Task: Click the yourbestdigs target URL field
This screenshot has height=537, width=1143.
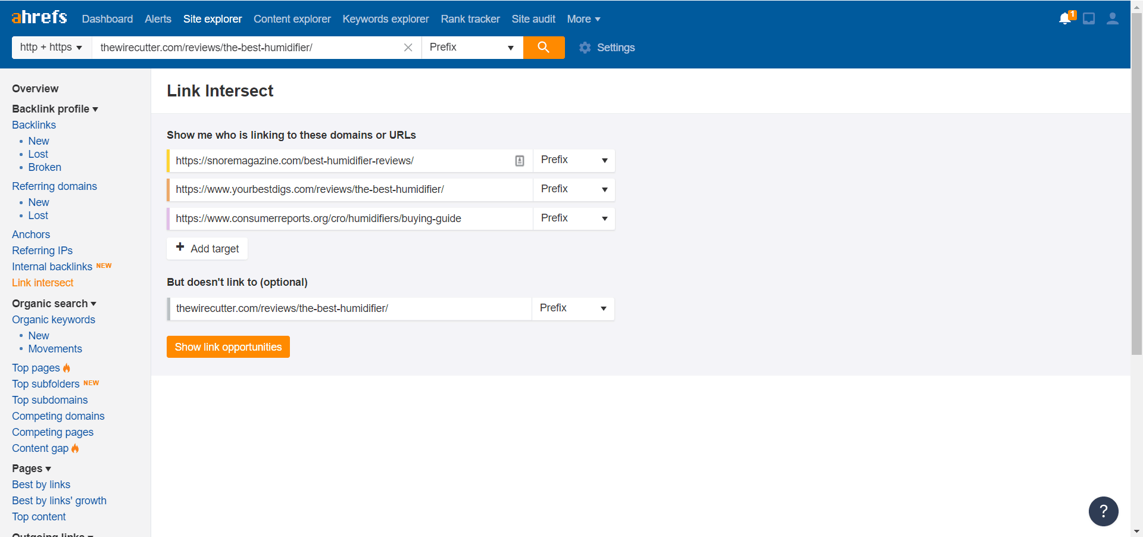Action: tap(351, 189)
